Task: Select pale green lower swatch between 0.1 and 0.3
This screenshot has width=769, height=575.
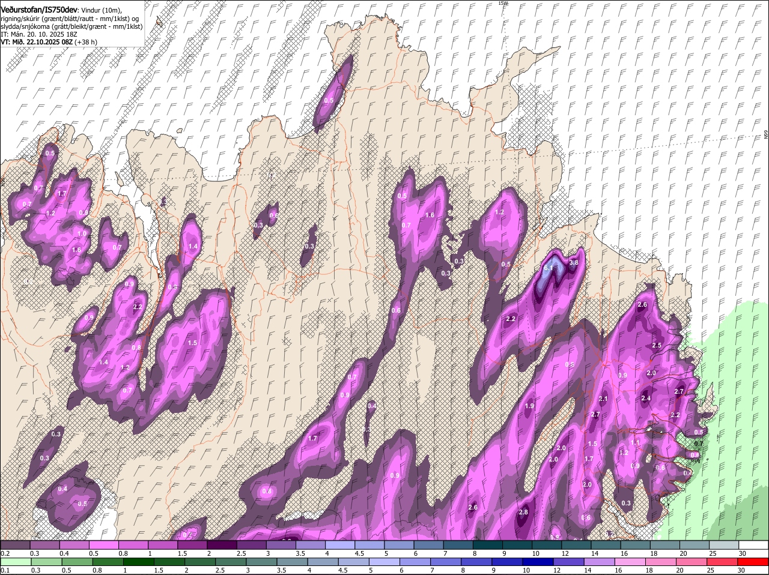Action: coord(15,562)
